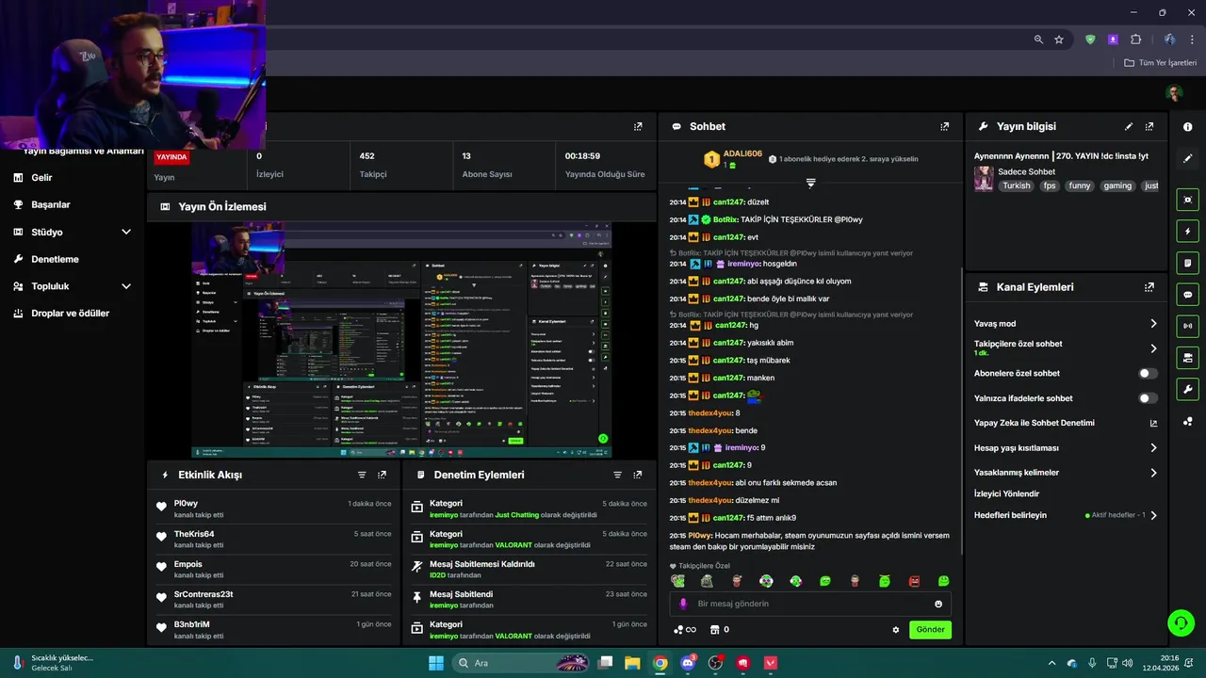Image resolution: width=1206 pixels, height=678 pixels.
Task: Toggle Yalnızca ifadelerle sohbet switch
Action: pyautogui.click(x=1148, y=398)
